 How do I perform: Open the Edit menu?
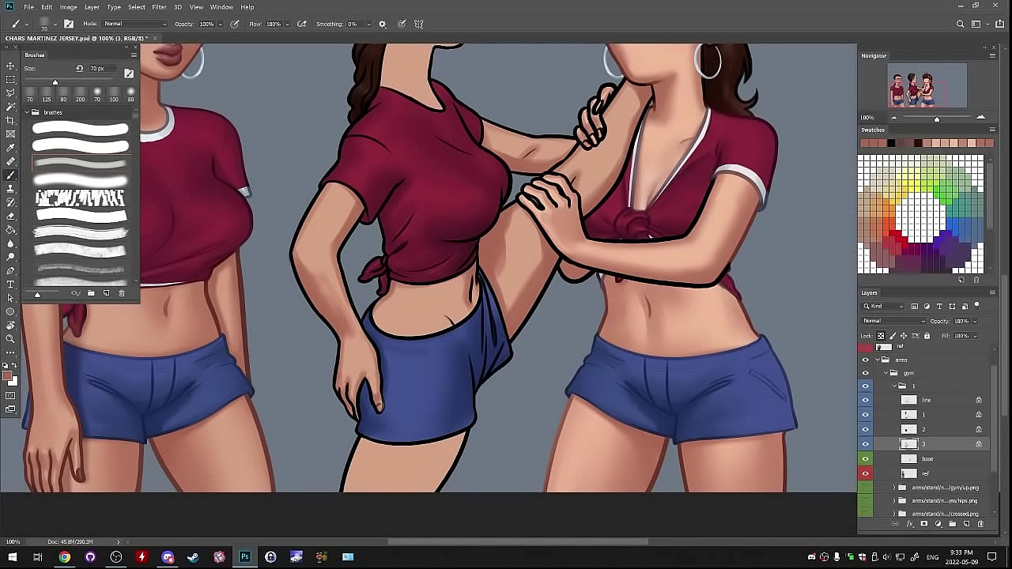pyautogui.click(x=47, y=7)
